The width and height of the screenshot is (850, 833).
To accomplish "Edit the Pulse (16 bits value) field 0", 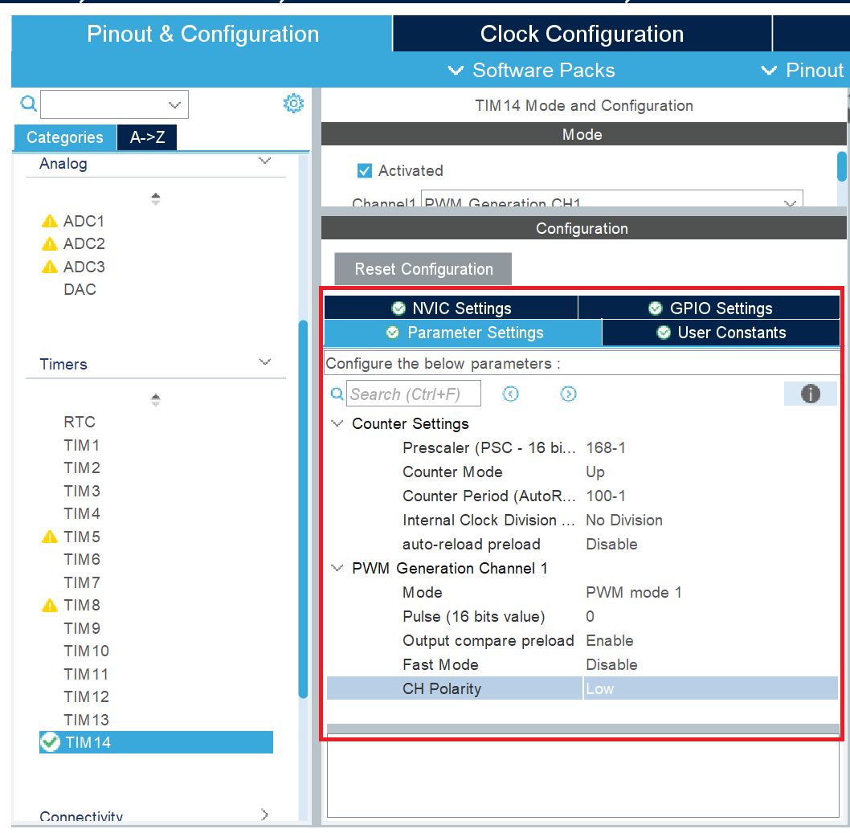I will [590, 616].
